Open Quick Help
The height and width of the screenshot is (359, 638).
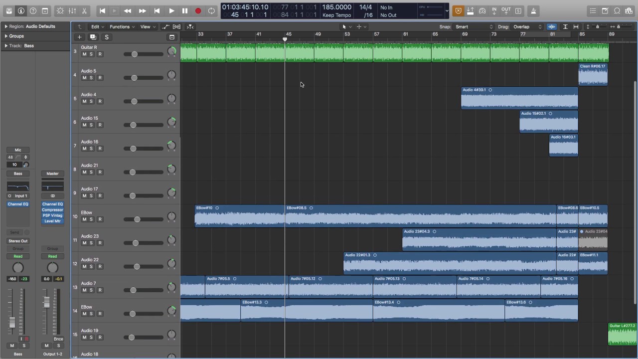click(x=33, y=11)
